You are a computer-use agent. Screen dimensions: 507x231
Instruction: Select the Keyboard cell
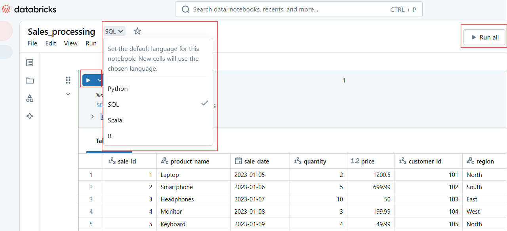click(194, 224)
